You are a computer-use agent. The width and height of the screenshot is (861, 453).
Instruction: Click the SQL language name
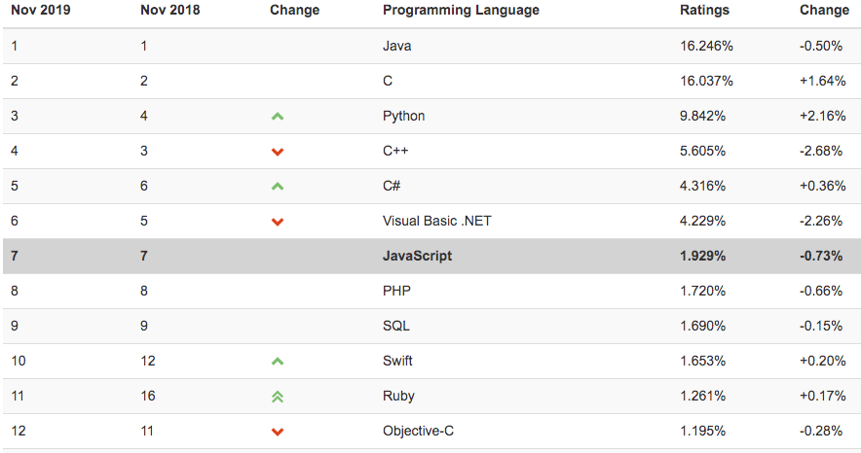(395, 326)
